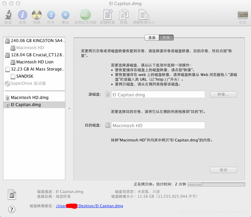Click the Burn (刻录) disc icon
251x217 pixels.
(37, 15)
